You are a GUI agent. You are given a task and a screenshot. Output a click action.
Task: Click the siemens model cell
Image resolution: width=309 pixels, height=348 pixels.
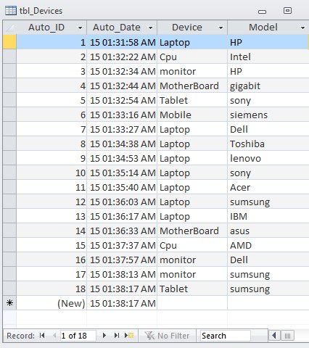click(268, 115)
